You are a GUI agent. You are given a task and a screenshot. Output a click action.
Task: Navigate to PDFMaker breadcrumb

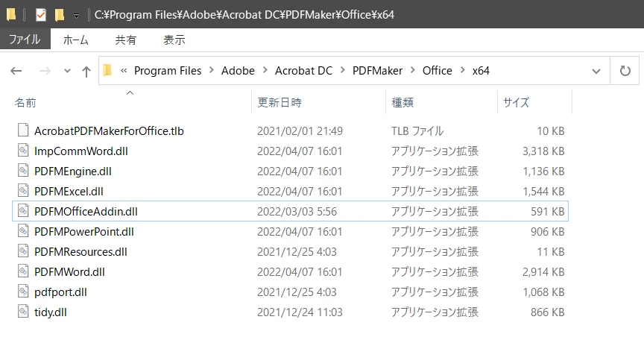point(377,71)
